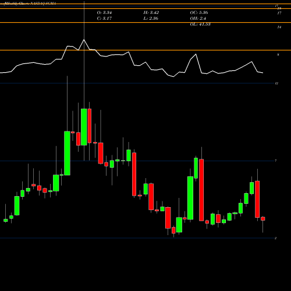Click the open price value O: 3.34
This screenshot has width=291, height=291.
click(x=104, y=13)
